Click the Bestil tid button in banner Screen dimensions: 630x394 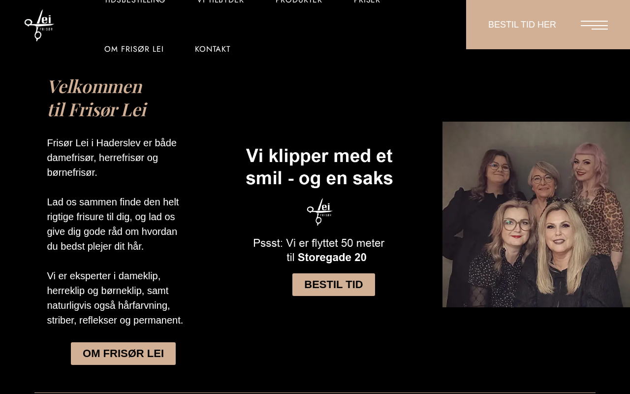(334, 285)
